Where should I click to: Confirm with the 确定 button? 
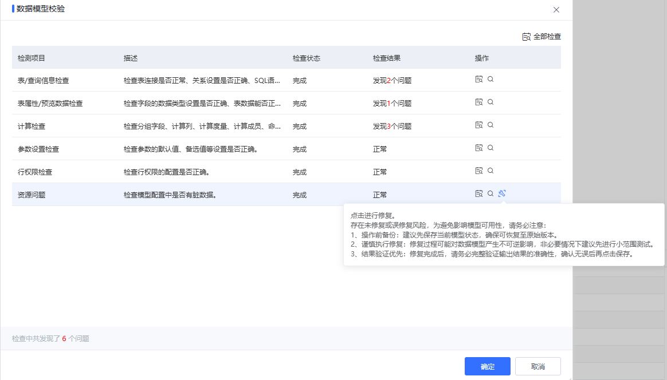coord(488,366)
